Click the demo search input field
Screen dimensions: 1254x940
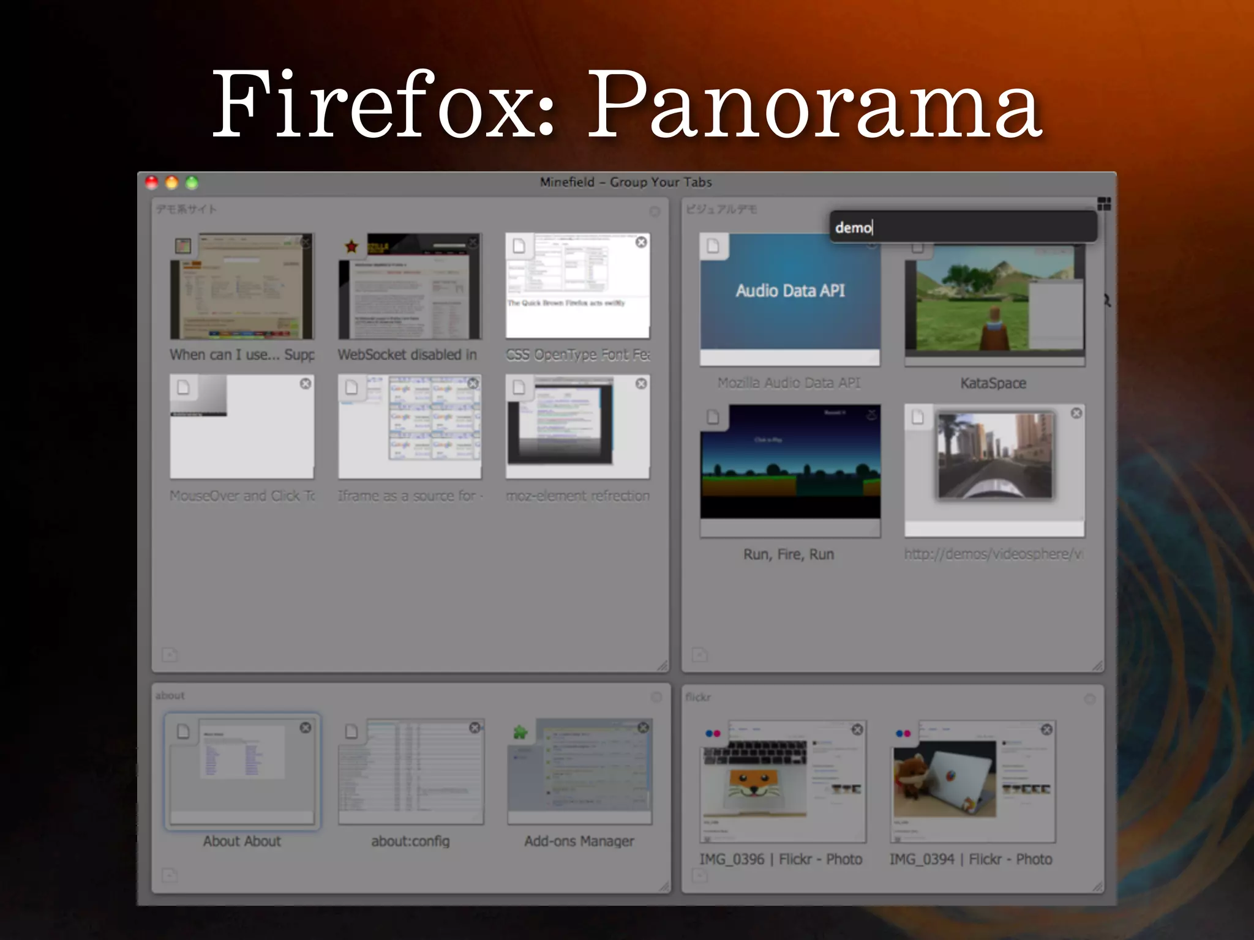pyautogui.click(x=963, y=228)
